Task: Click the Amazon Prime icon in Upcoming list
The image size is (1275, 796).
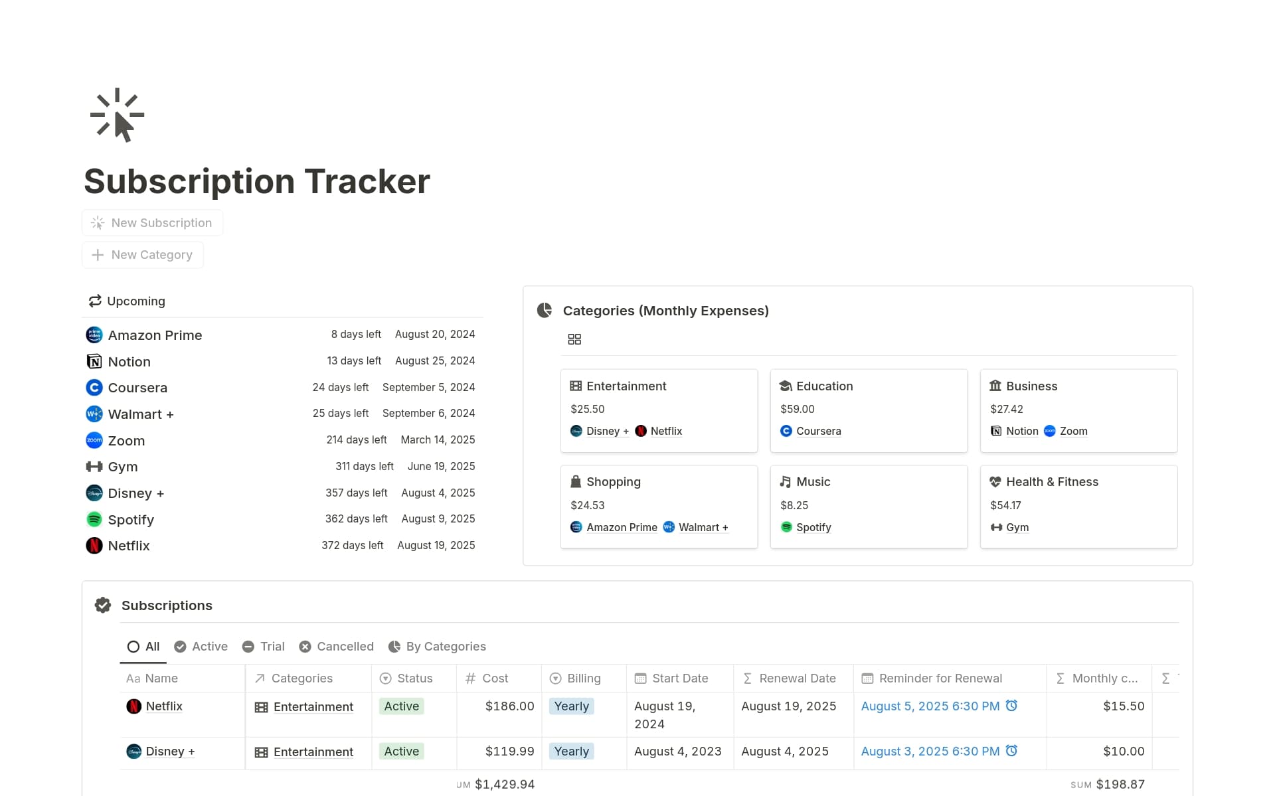Action: pos(94,335)
